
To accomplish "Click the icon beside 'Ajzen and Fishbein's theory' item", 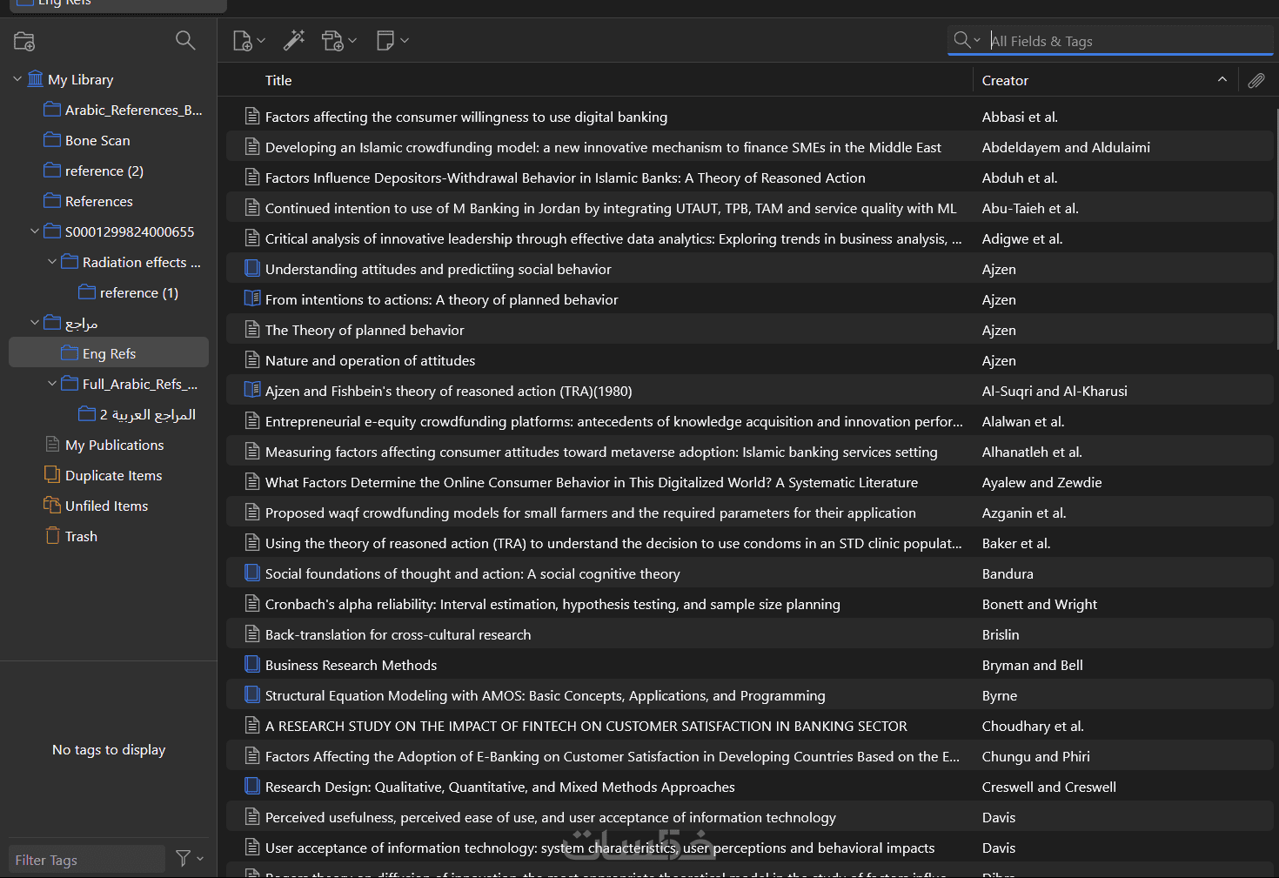I will click(x=252, y=391).
